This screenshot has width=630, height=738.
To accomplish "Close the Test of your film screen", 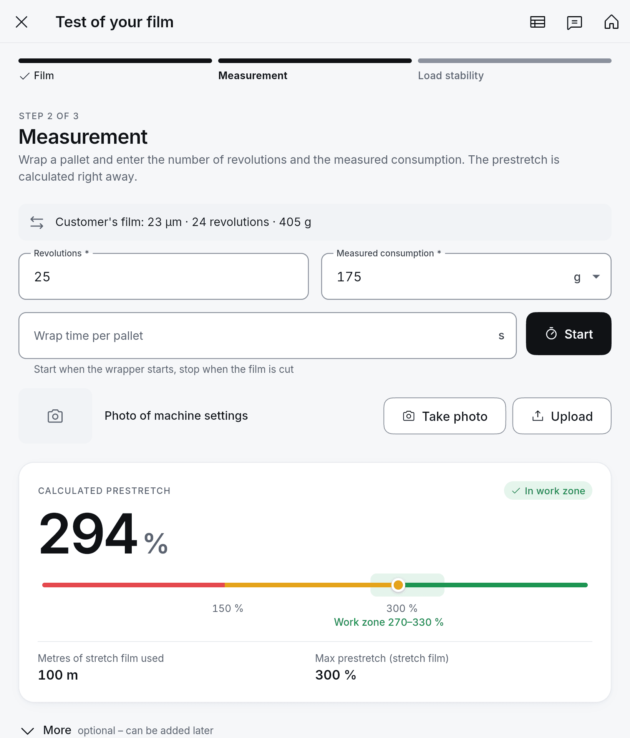I will point(22,22).
